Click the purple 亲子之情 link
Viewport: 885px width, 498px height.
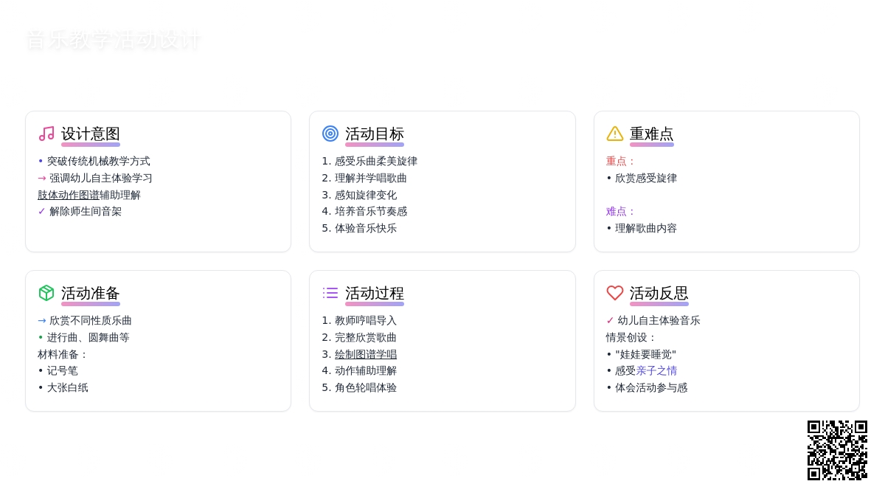click(x=656, y=370)
